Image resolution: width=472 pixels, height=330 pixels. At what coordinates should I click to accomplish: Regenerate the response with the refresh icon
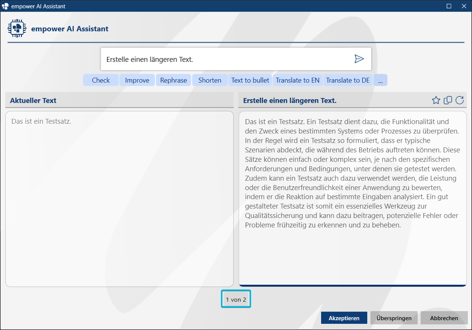pos(460,100)
